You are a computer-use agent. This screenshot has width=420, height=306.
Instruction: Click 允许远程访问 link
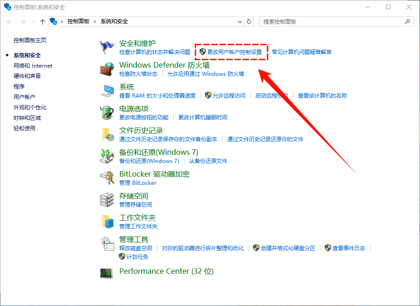229,96
